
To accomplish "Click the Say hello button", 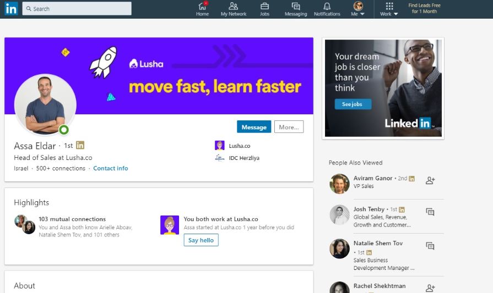I will 201,240.
